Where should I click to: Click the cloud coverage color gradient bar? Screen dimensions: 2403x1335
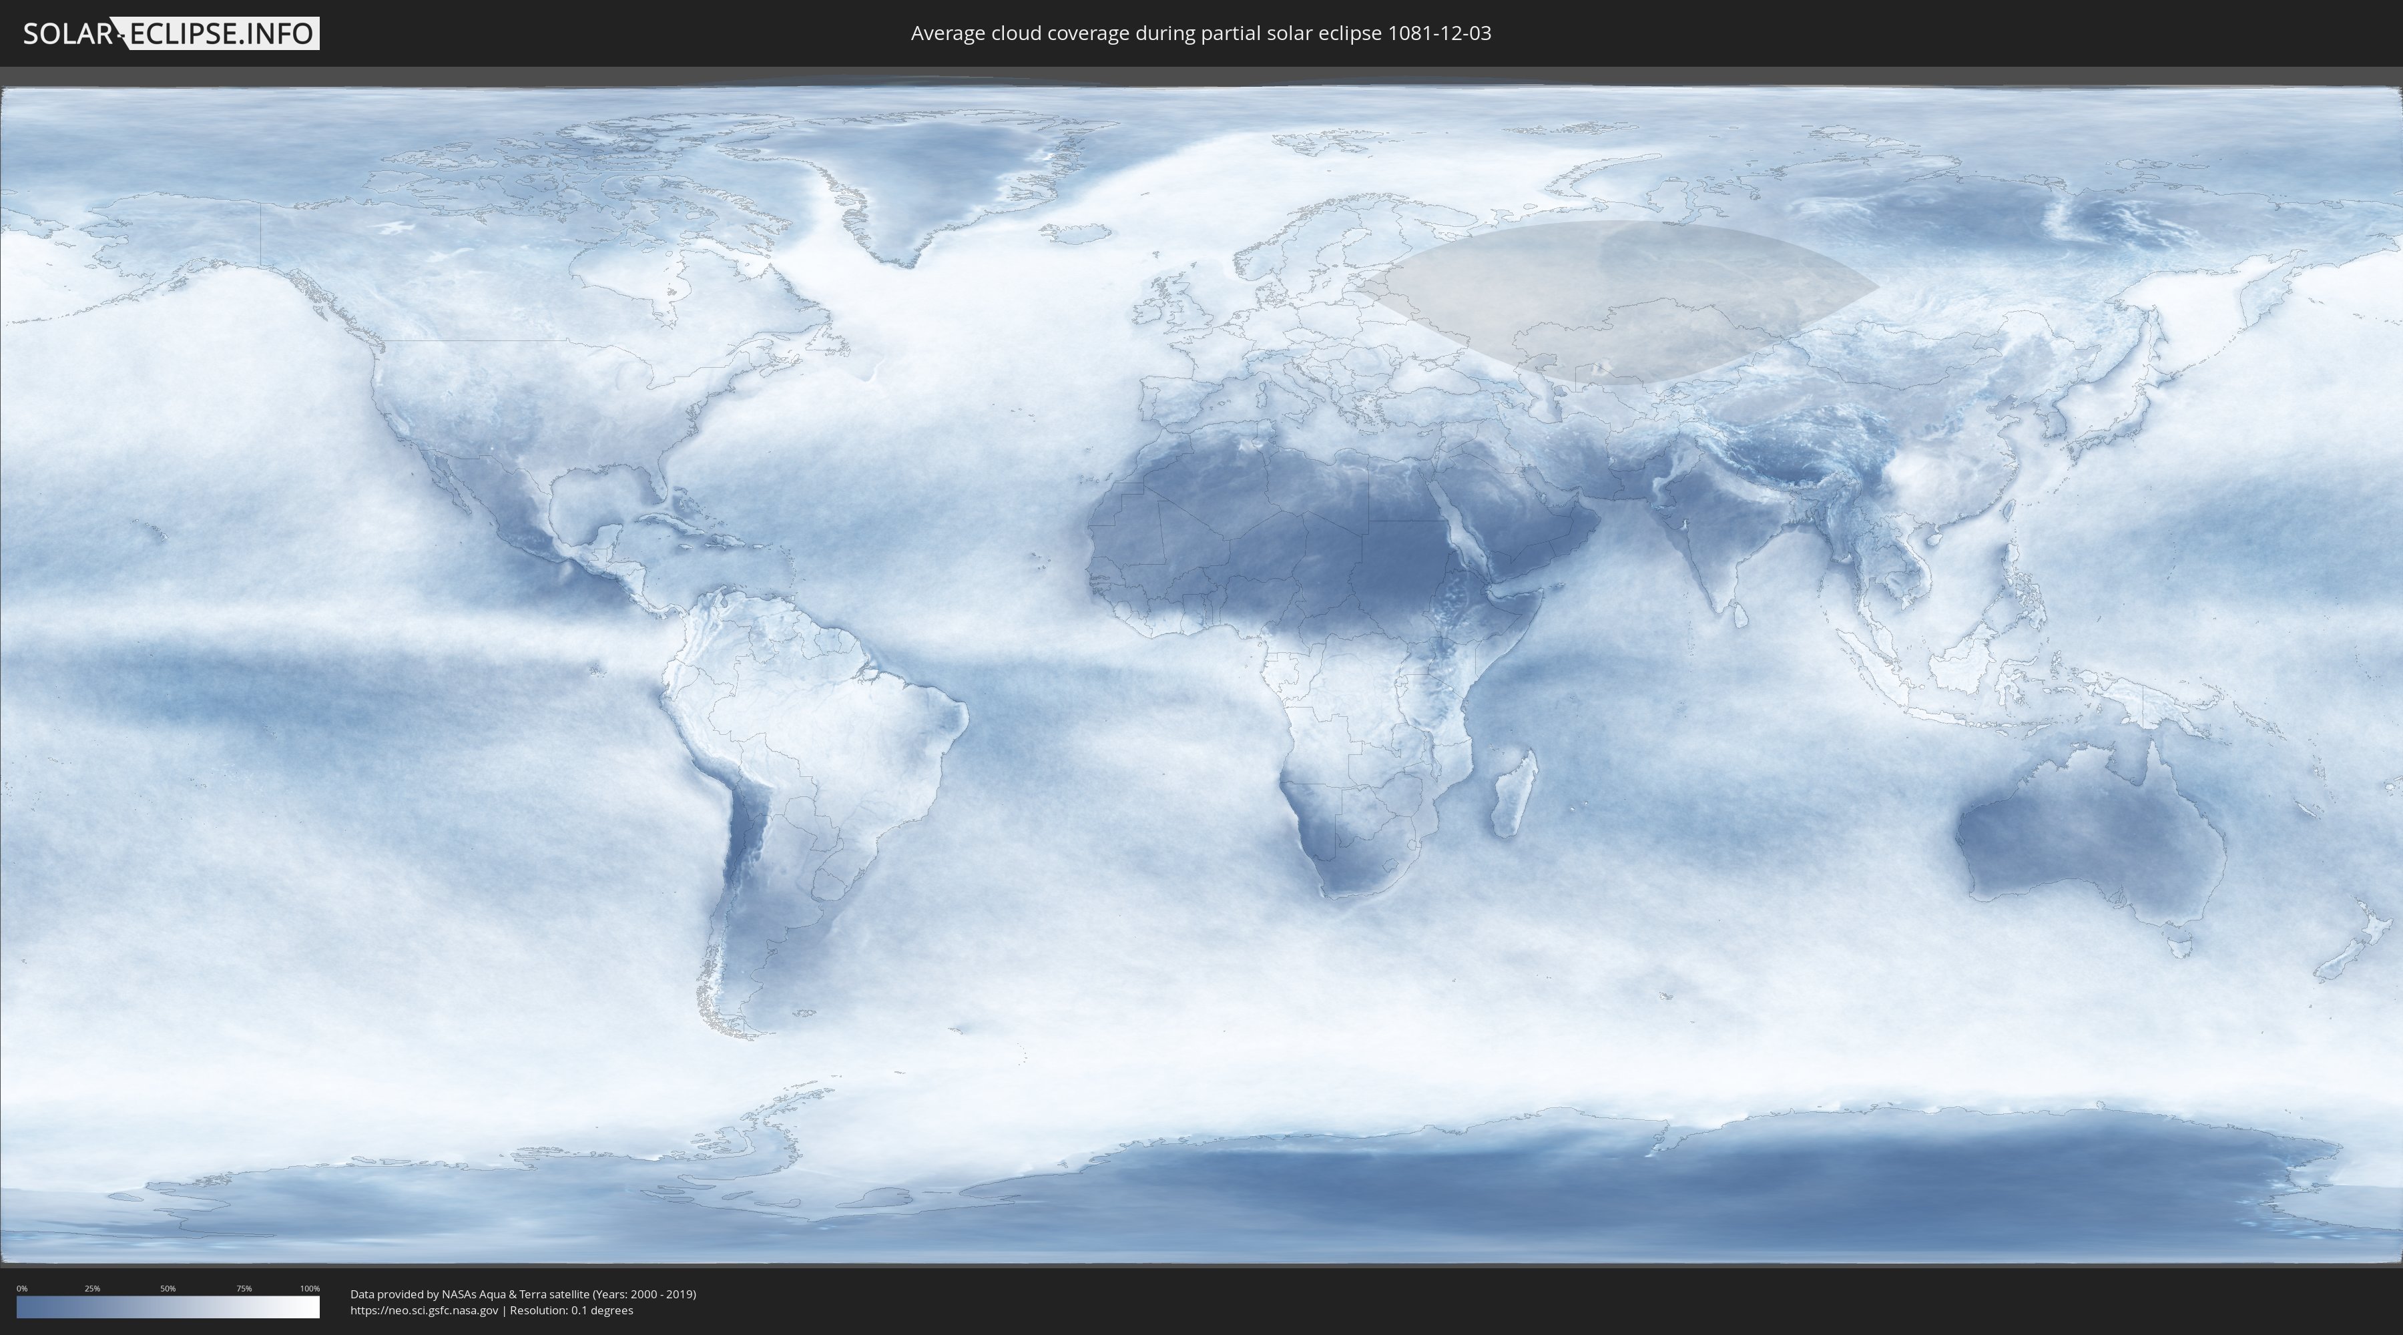[x=168, y=1307]
